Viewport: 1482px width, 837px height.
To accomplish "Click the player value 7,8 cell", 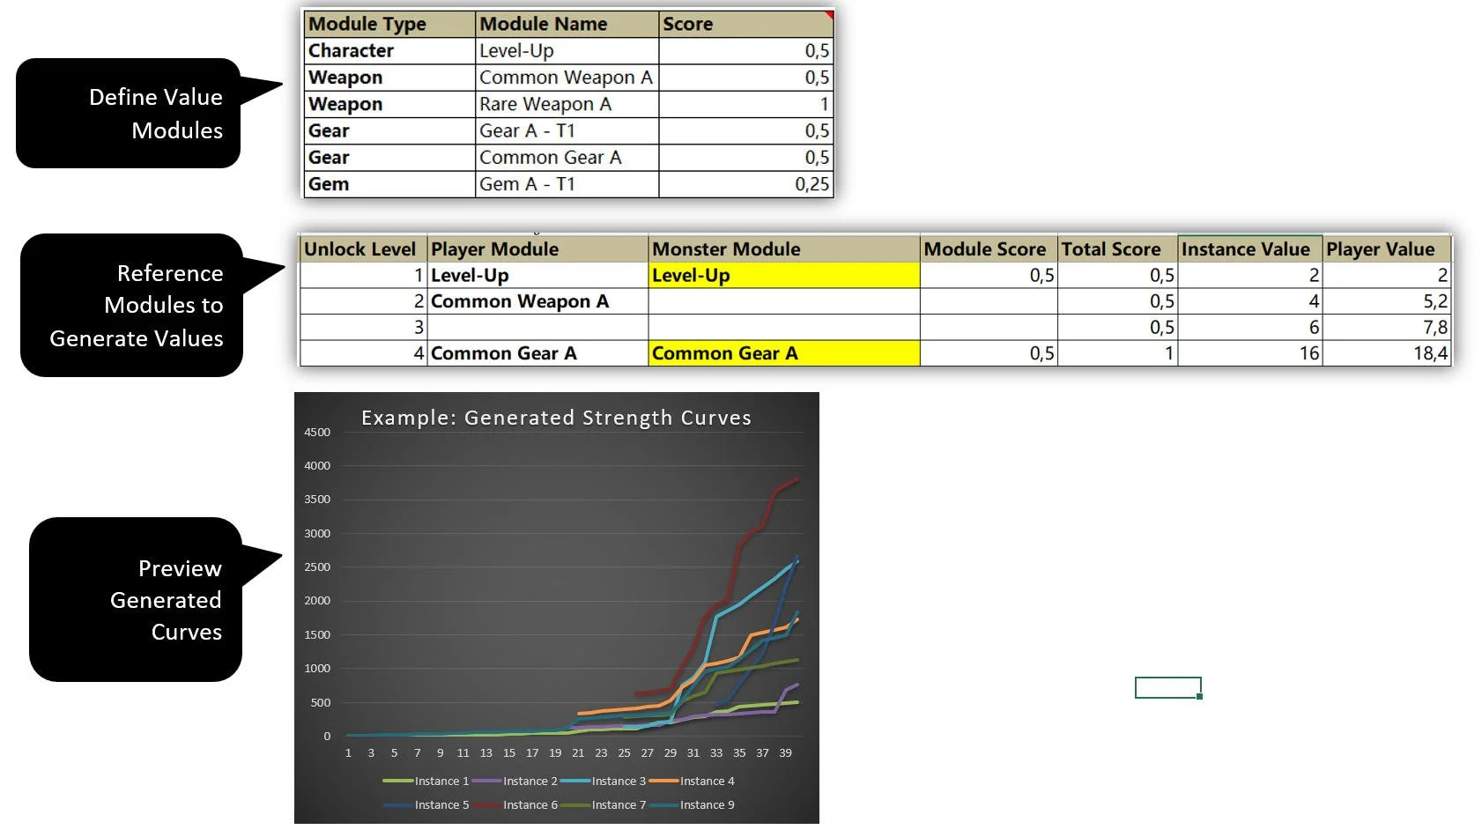I will point(1387,327).
